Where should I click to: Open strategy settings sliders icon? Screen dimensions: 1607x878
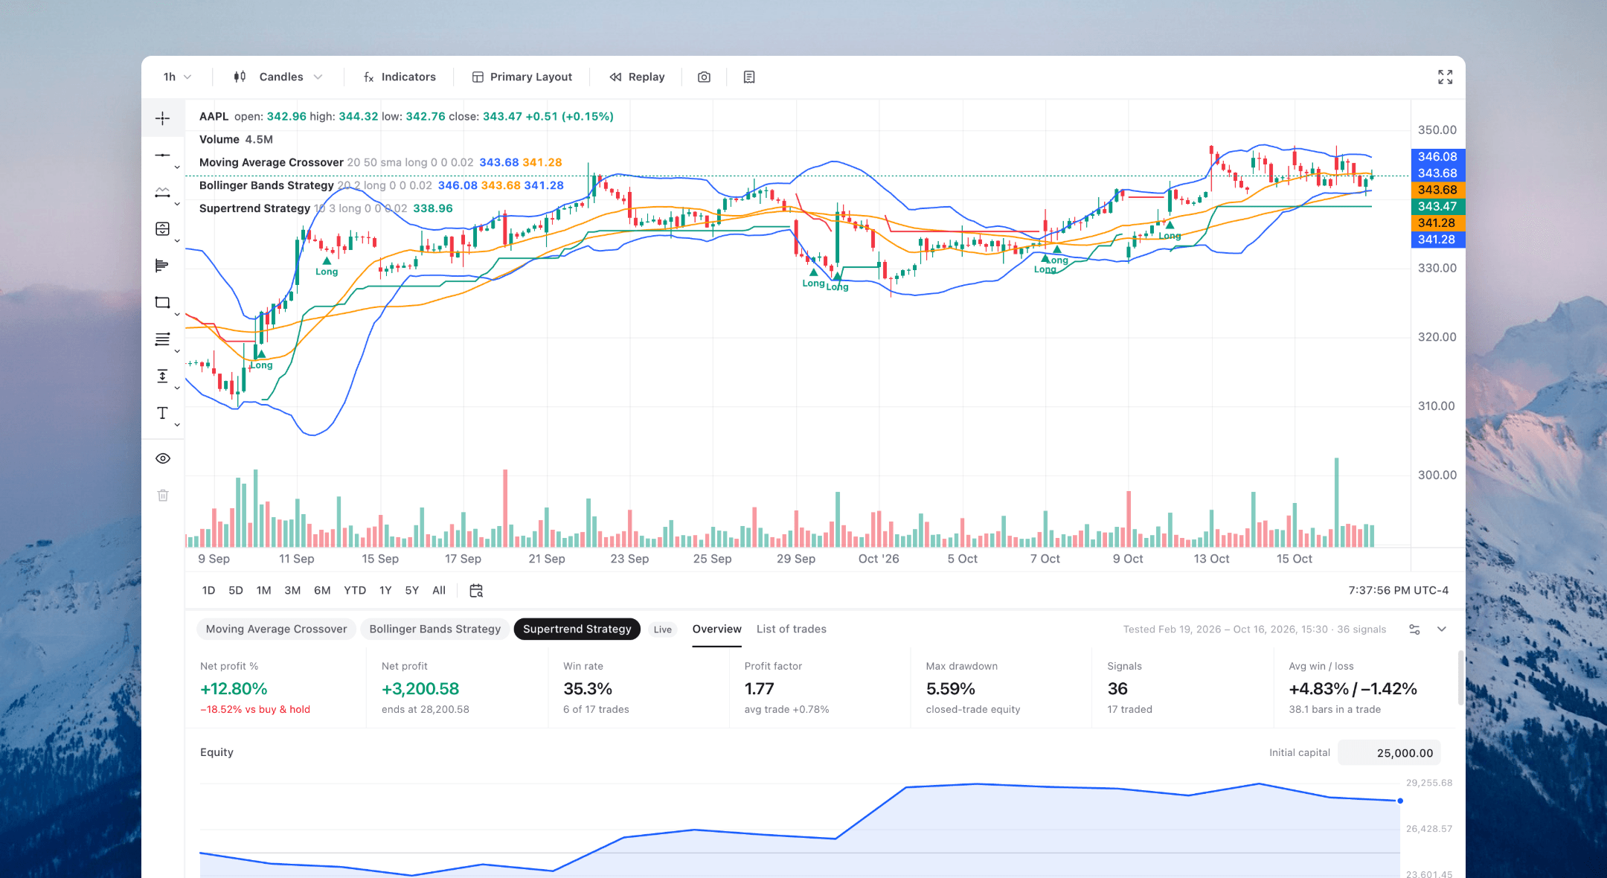click(1414, 629)
